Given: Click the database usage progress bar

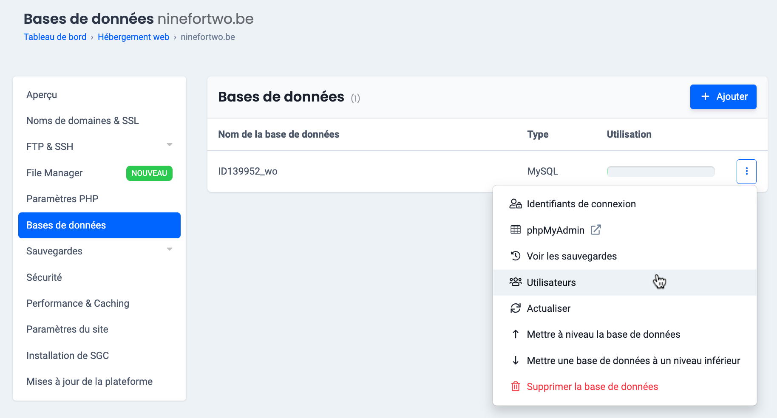Looking at the screenshot, I should pyautogui.click(x=661, y=172).
